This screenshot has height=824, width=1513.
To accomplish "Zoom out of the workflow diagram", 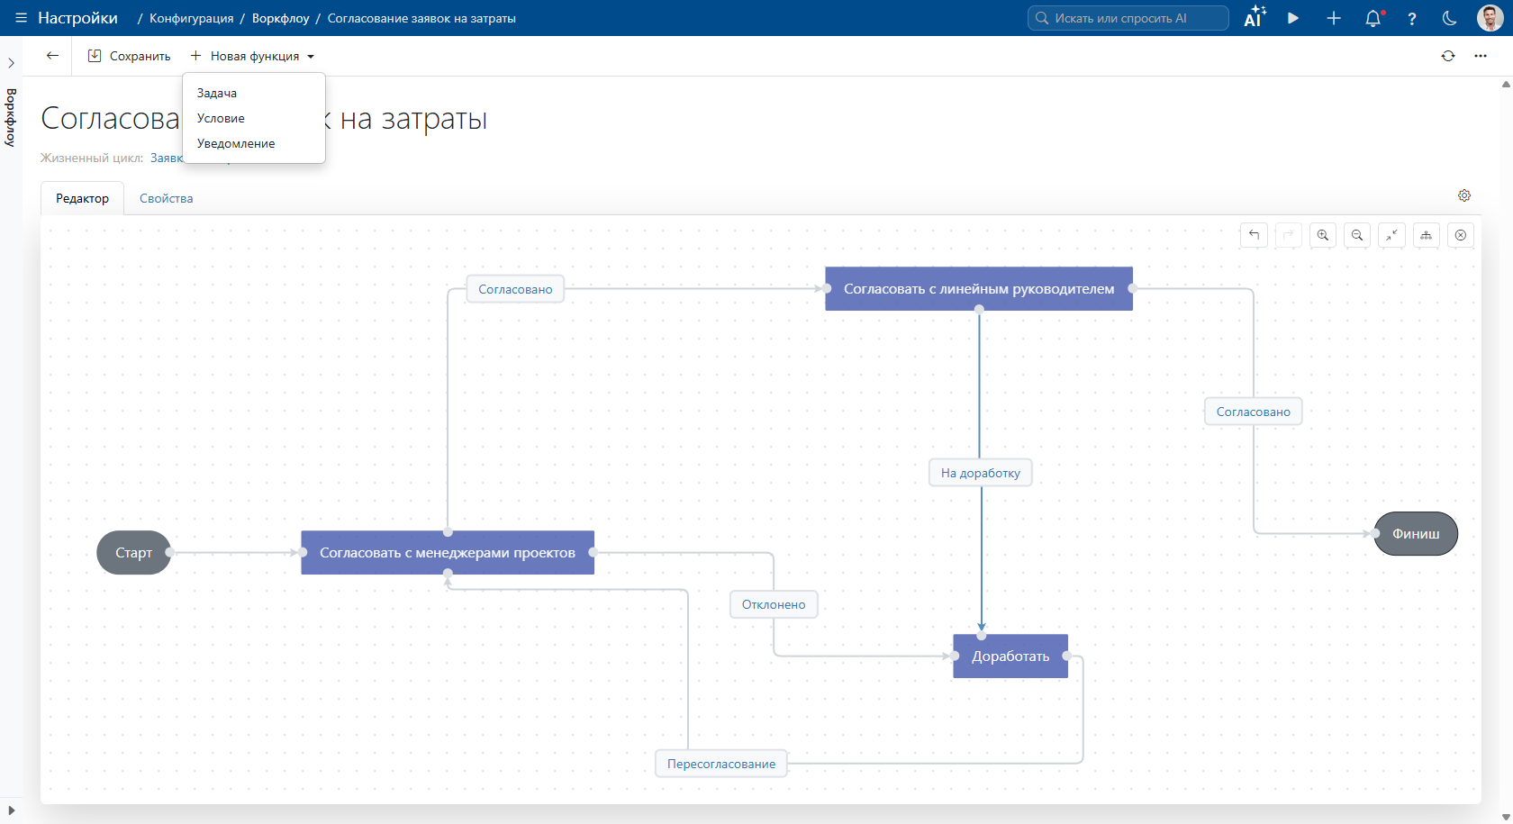I will 1356,235.
